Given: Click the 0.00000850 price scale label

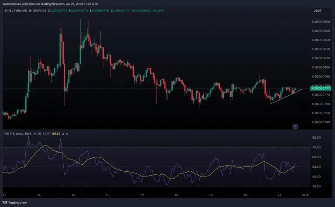Looking at the screenshot, I should pyautogui.click(x=321, y=21).
